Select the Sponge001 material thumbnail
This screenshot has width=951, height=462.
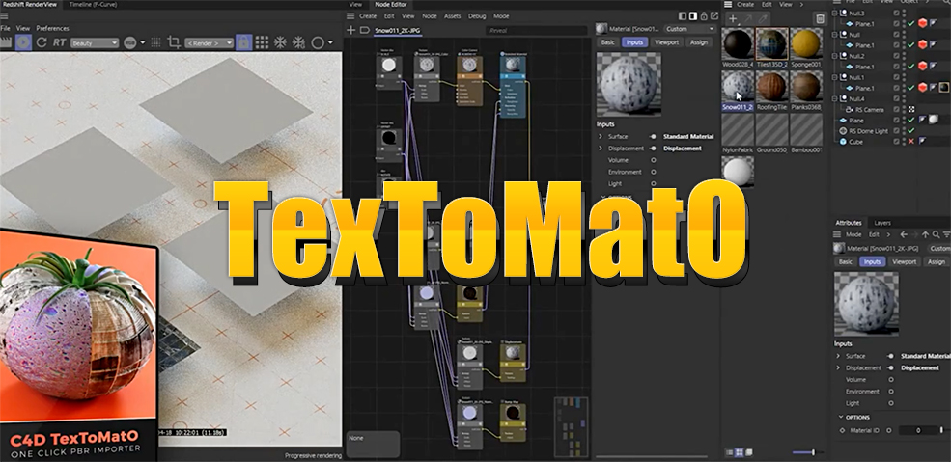pos(806,43)
